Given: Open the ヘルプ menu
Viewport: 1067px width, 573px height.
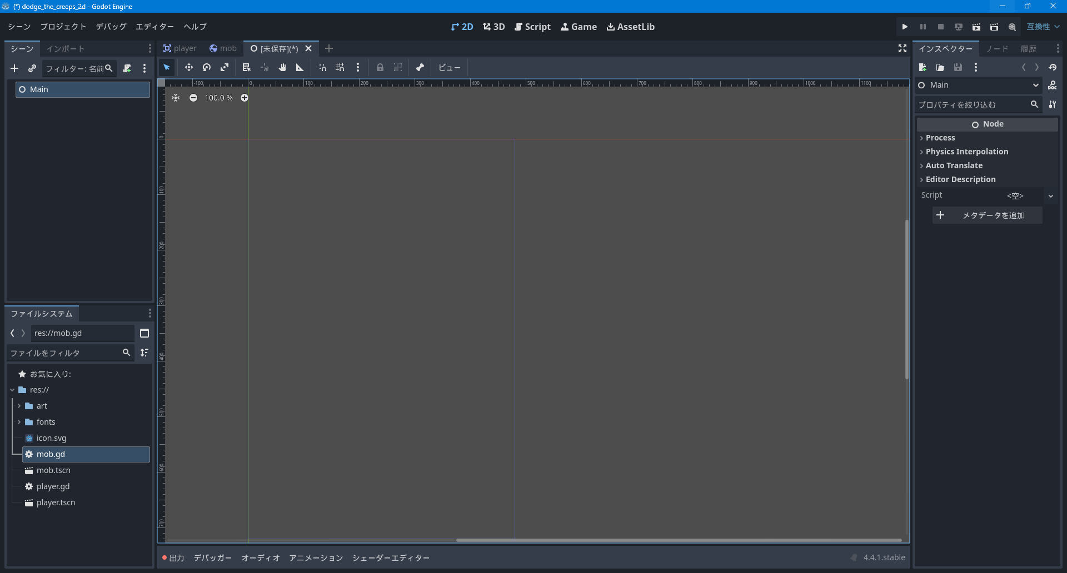Looking at the screenshot, I should click(x=195, y=27).
